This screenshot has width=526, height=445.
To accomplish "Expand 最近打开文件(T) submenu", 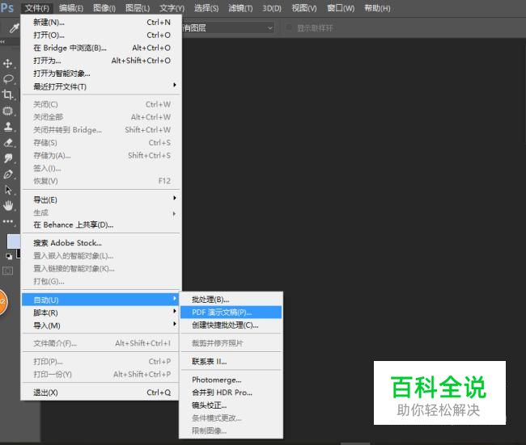I will (100, 86).
